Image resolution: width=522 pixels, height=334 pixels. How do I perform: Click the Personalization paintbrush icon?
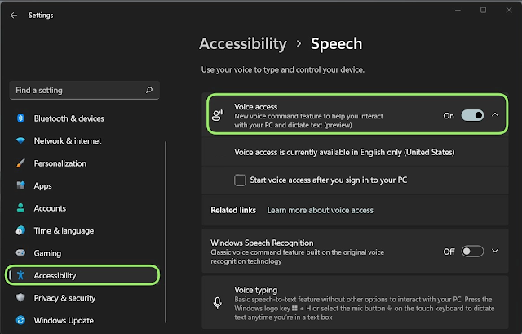[x=21, y=163]
